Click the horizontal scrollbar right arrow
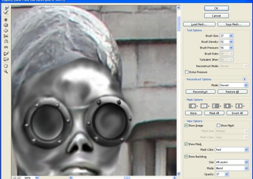This screenshot has width=253, height=179. coord(174,178)
